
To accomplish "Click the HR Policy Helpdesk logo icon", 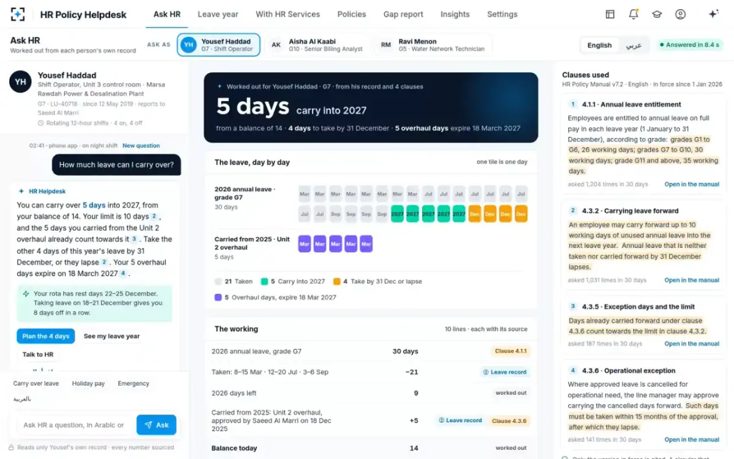I will point(18,14).
